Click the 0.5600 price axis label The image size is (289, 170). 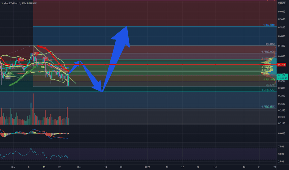pos(282,19)
